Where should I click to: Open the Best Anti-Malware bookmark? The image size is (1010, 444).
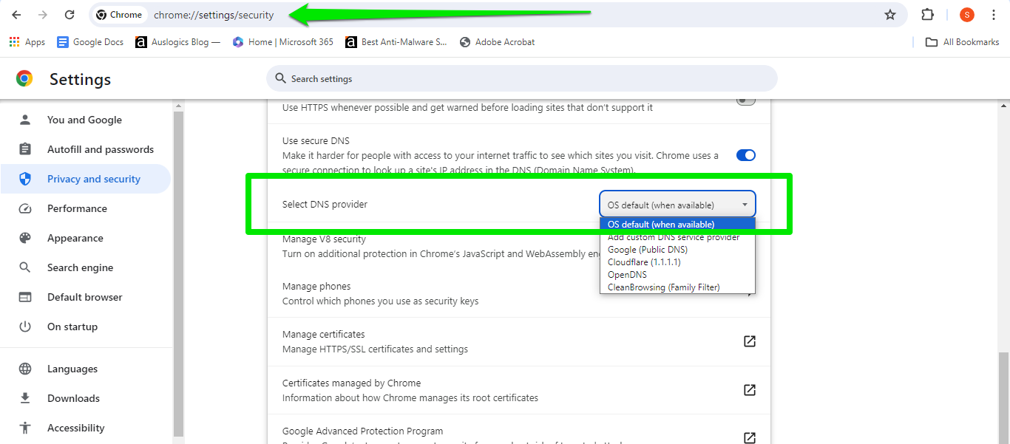coord(396,42)
